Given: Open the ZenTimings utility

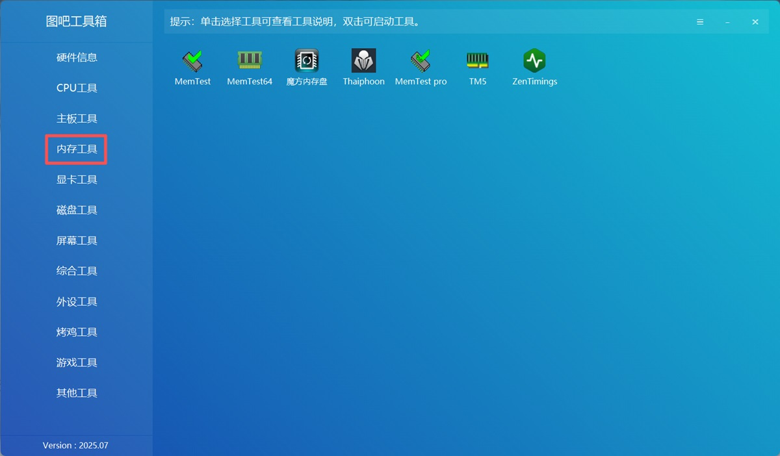Looking at the screenshot, I should (x=534, y=65).
